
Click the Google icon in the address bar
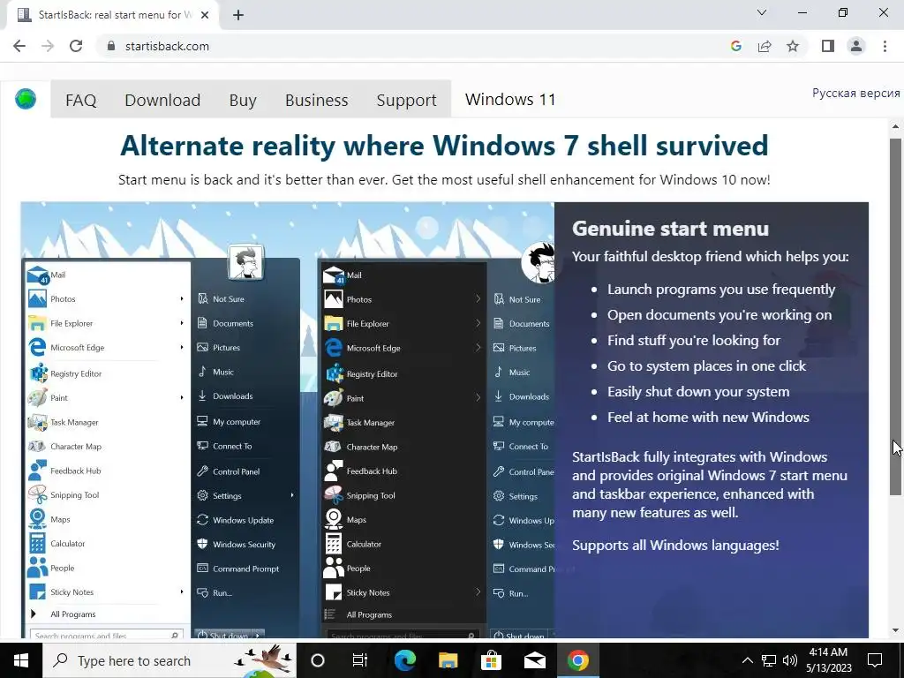pyautogui.click(x=735, y=46)
